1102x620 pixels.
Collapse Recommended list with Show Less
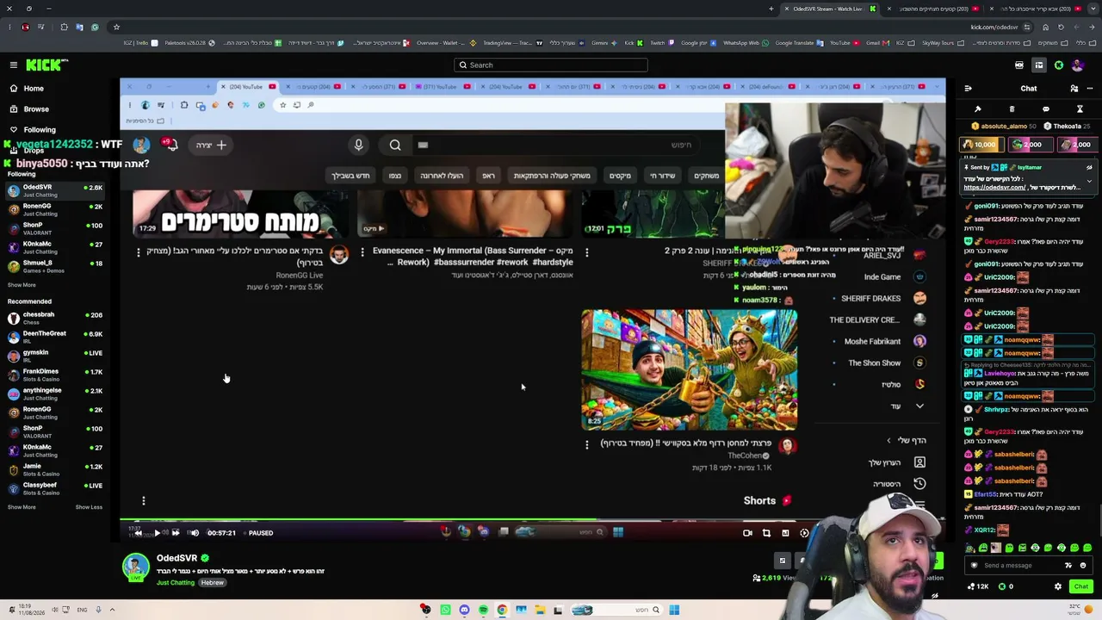point(89,507)
